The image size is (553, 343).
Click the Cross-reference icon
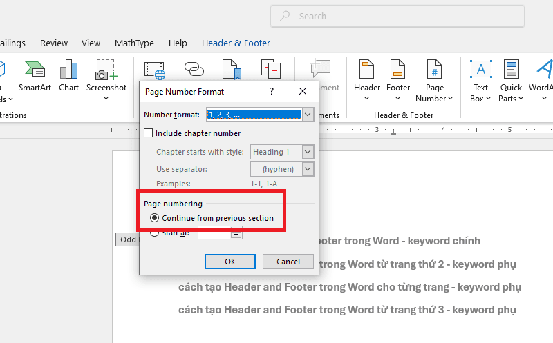point(270,69)
